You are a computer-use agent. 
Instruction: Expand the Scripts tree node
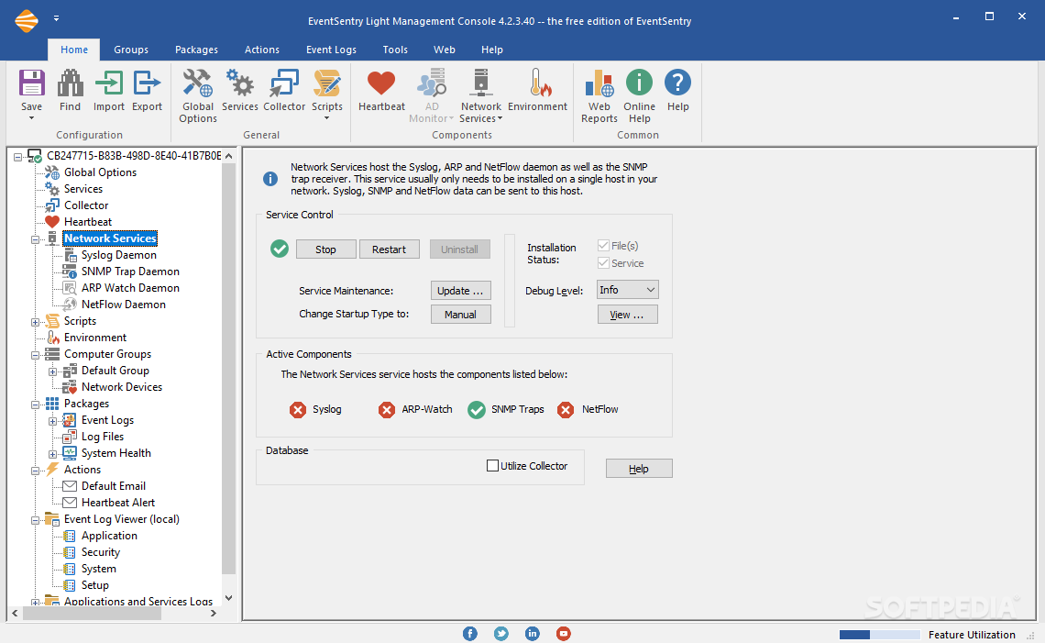(x=36, y=321)
